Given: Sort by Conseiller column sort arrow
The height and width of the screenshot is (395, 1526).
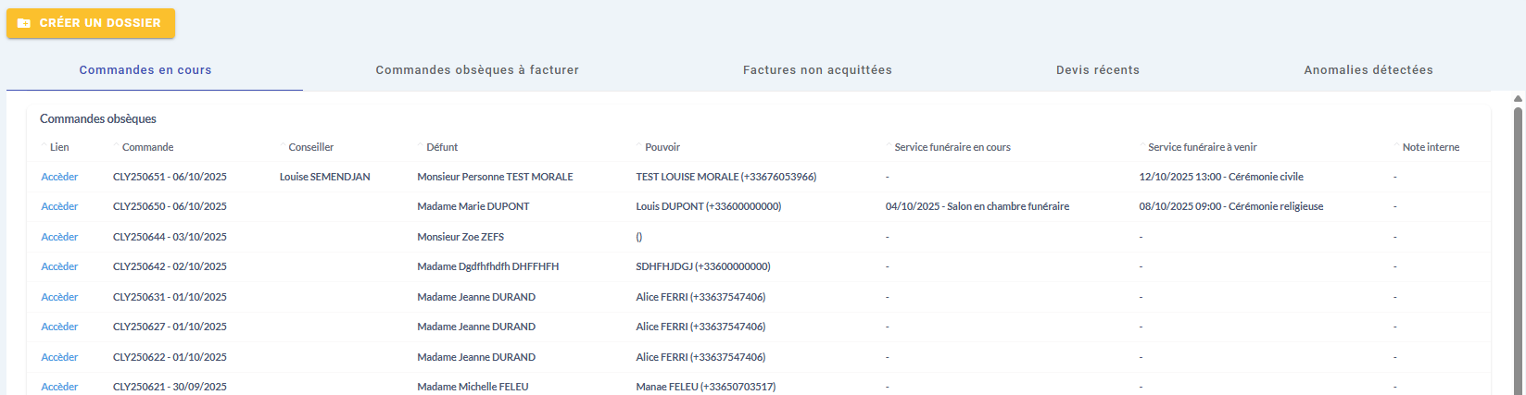Looking at the screenshot, I should (x=284, y=145).
